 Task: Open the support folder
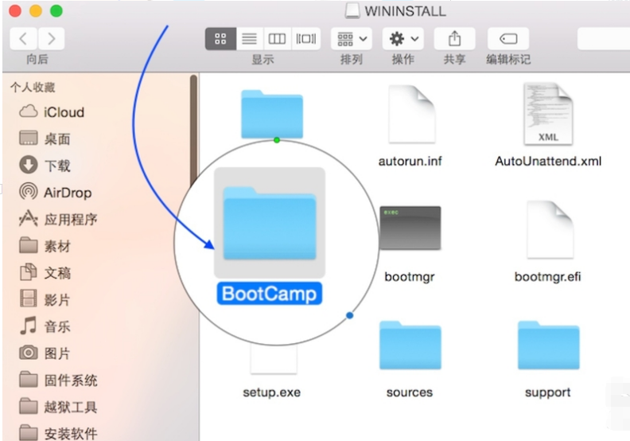548,346
